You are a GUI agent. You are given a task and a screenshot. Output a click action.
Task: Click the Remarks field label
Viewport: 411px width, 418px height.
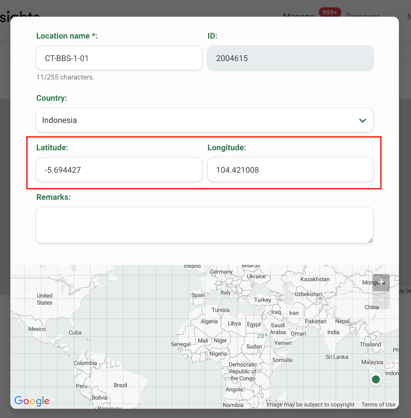[53, 197]
